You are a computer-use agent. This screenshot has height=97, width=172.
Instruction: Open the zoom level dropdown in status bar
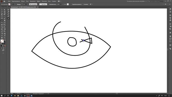coord(16,94)
